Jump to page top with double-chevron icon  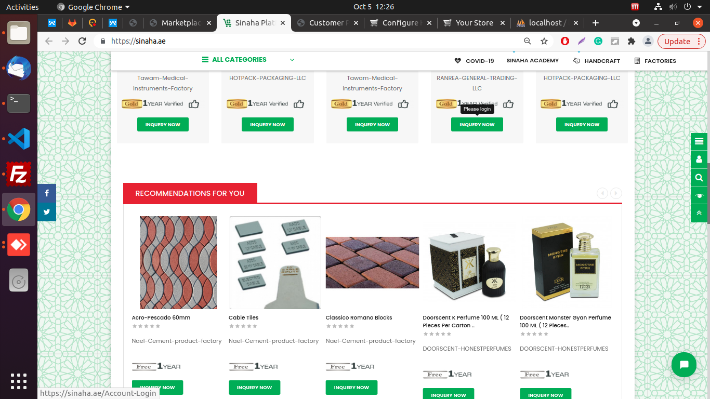pos(699,213)
